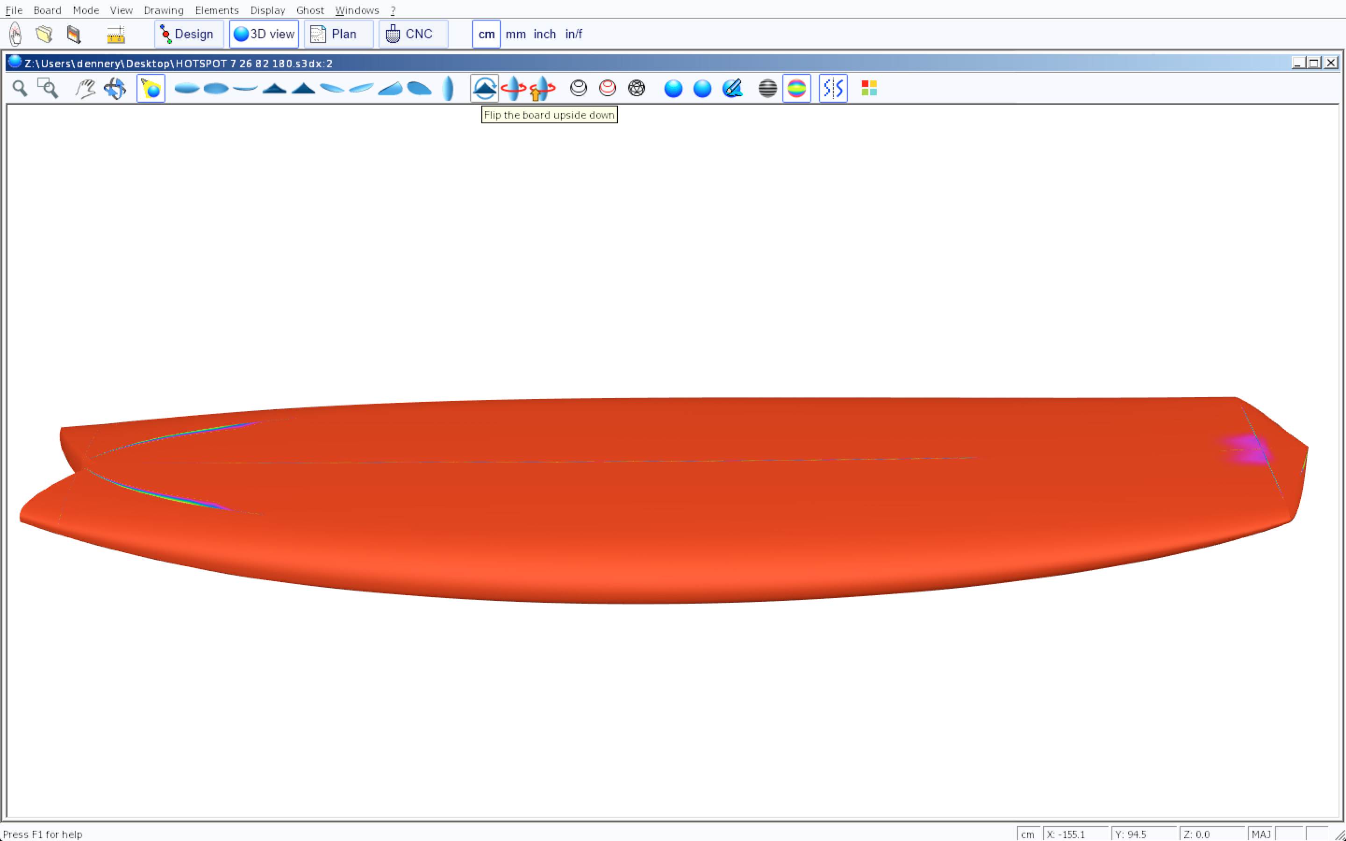Click the wireframe mesh sphere icon
The image size is (1346, 841).
point(636,88)
